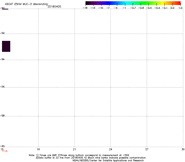Click the ASCAT 25KM MLE-3 descending title
Viewport: 185px width, 162px height.
[26, 4]
